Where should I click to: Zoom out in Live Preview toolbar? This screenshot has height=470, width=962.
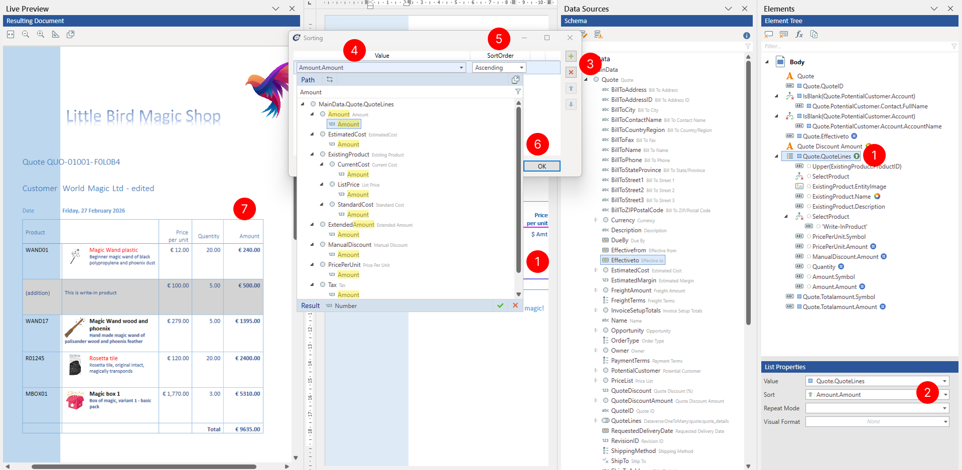(26, 35)
